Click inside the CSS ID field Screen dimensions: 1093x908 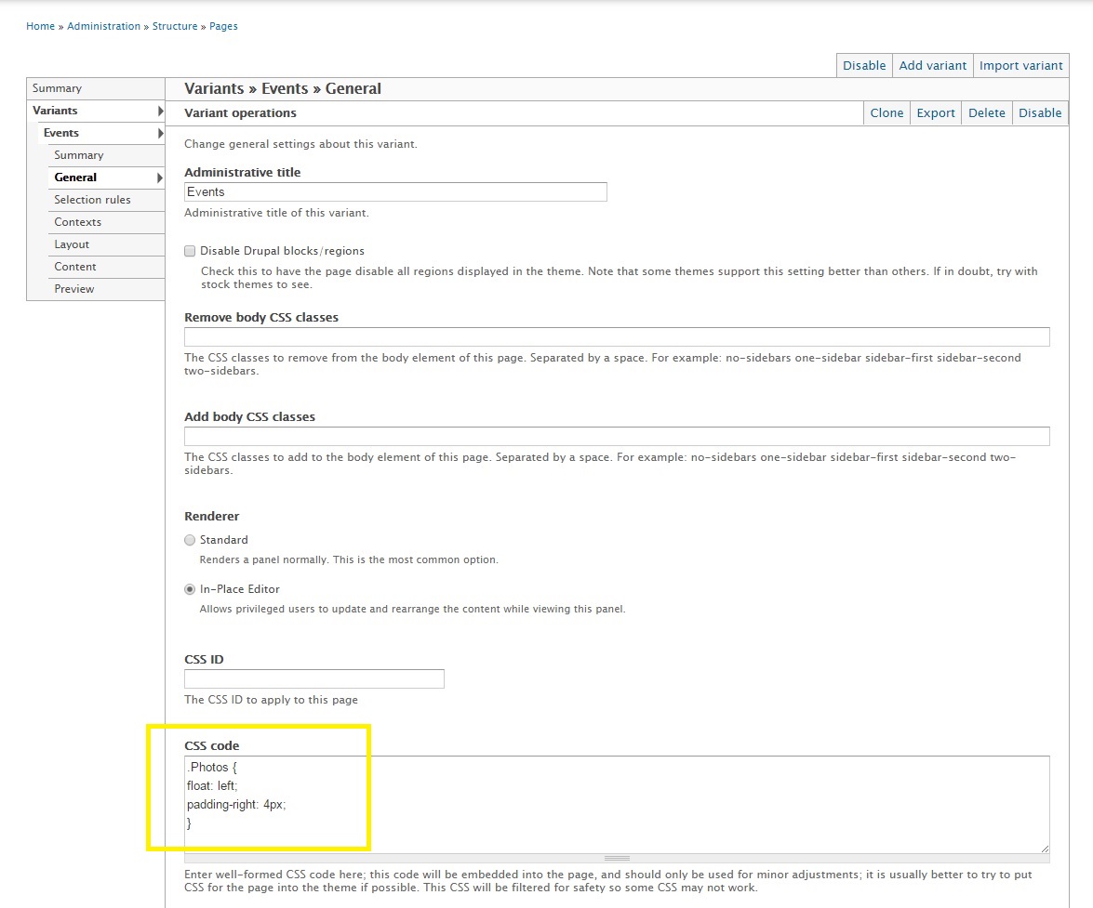coord(313,678)
